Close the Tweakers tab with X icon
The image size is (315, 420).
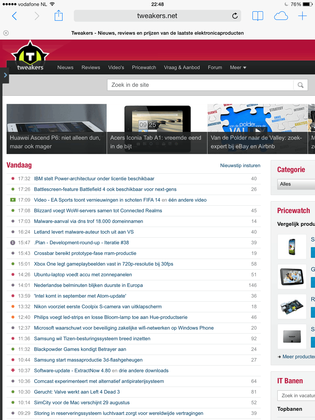(x=6, y=33)
